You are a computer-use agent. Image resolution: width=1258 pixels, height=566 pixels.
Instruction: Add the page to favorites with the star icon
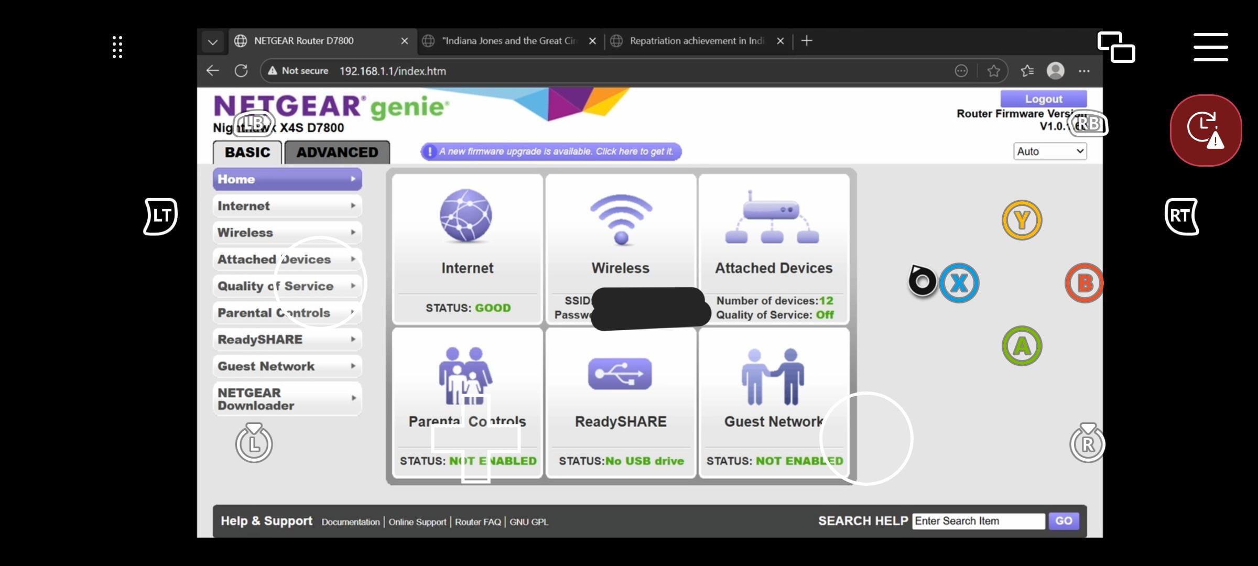[x=993, y=71]
